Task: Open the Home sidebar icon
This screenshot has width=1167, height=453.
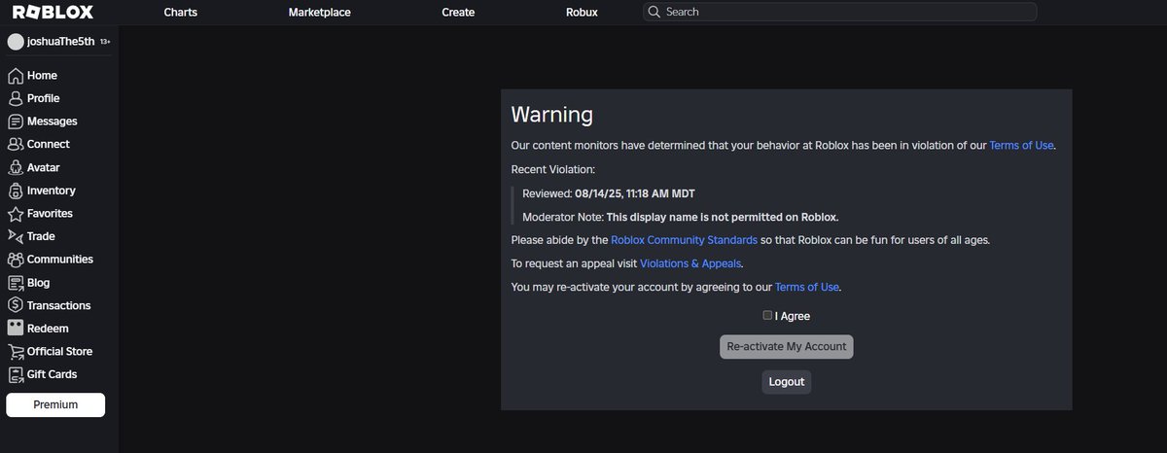Action: point(16,76)
